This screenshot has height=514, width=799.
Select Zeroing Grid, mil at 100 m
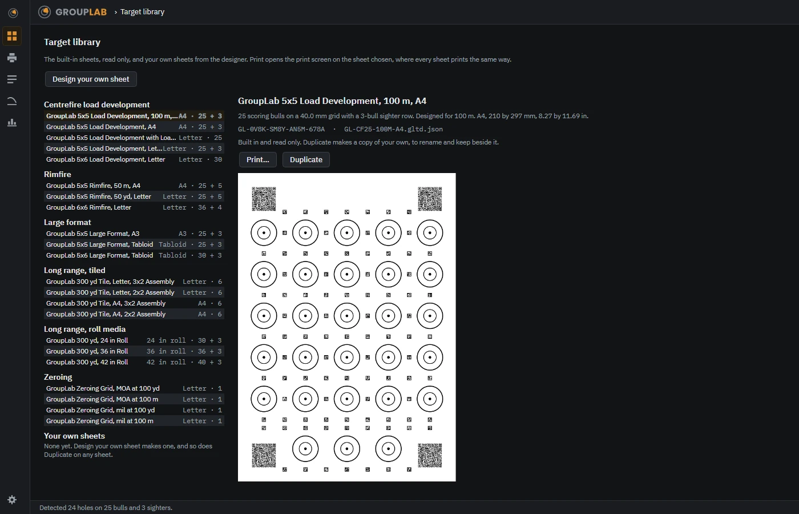(x=134, y=421)
